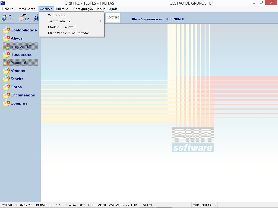This screenshot has width=278, height=208.
Task: Click the Encomendas label in sidebar
Action: [x=23, y=95]
